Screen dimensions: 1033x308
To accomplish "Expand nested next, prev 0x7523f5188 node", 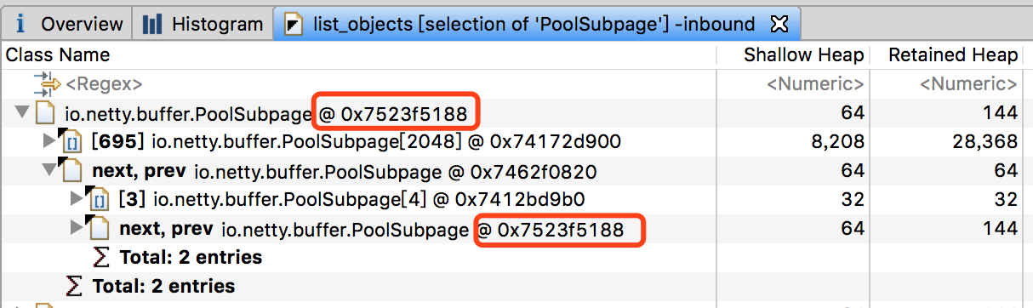I will coord(77,228).
